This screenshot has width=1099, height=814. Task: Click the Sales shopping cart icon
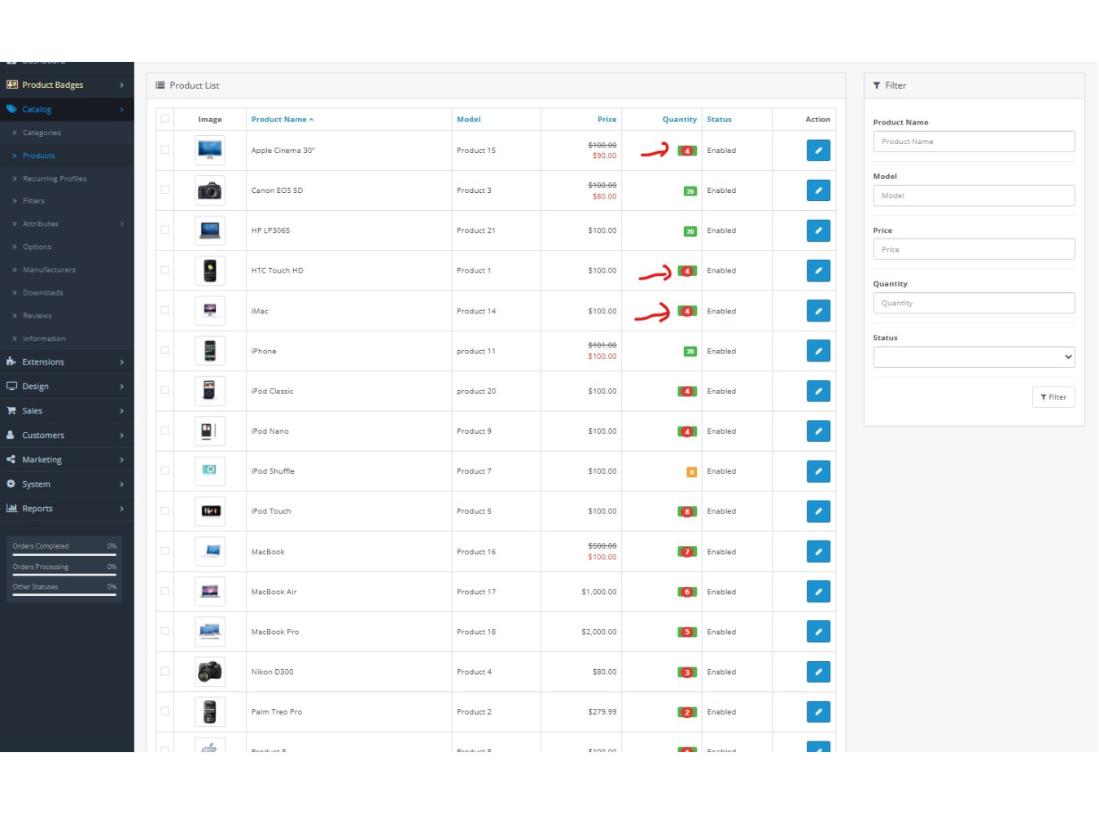tap(11, 411)
